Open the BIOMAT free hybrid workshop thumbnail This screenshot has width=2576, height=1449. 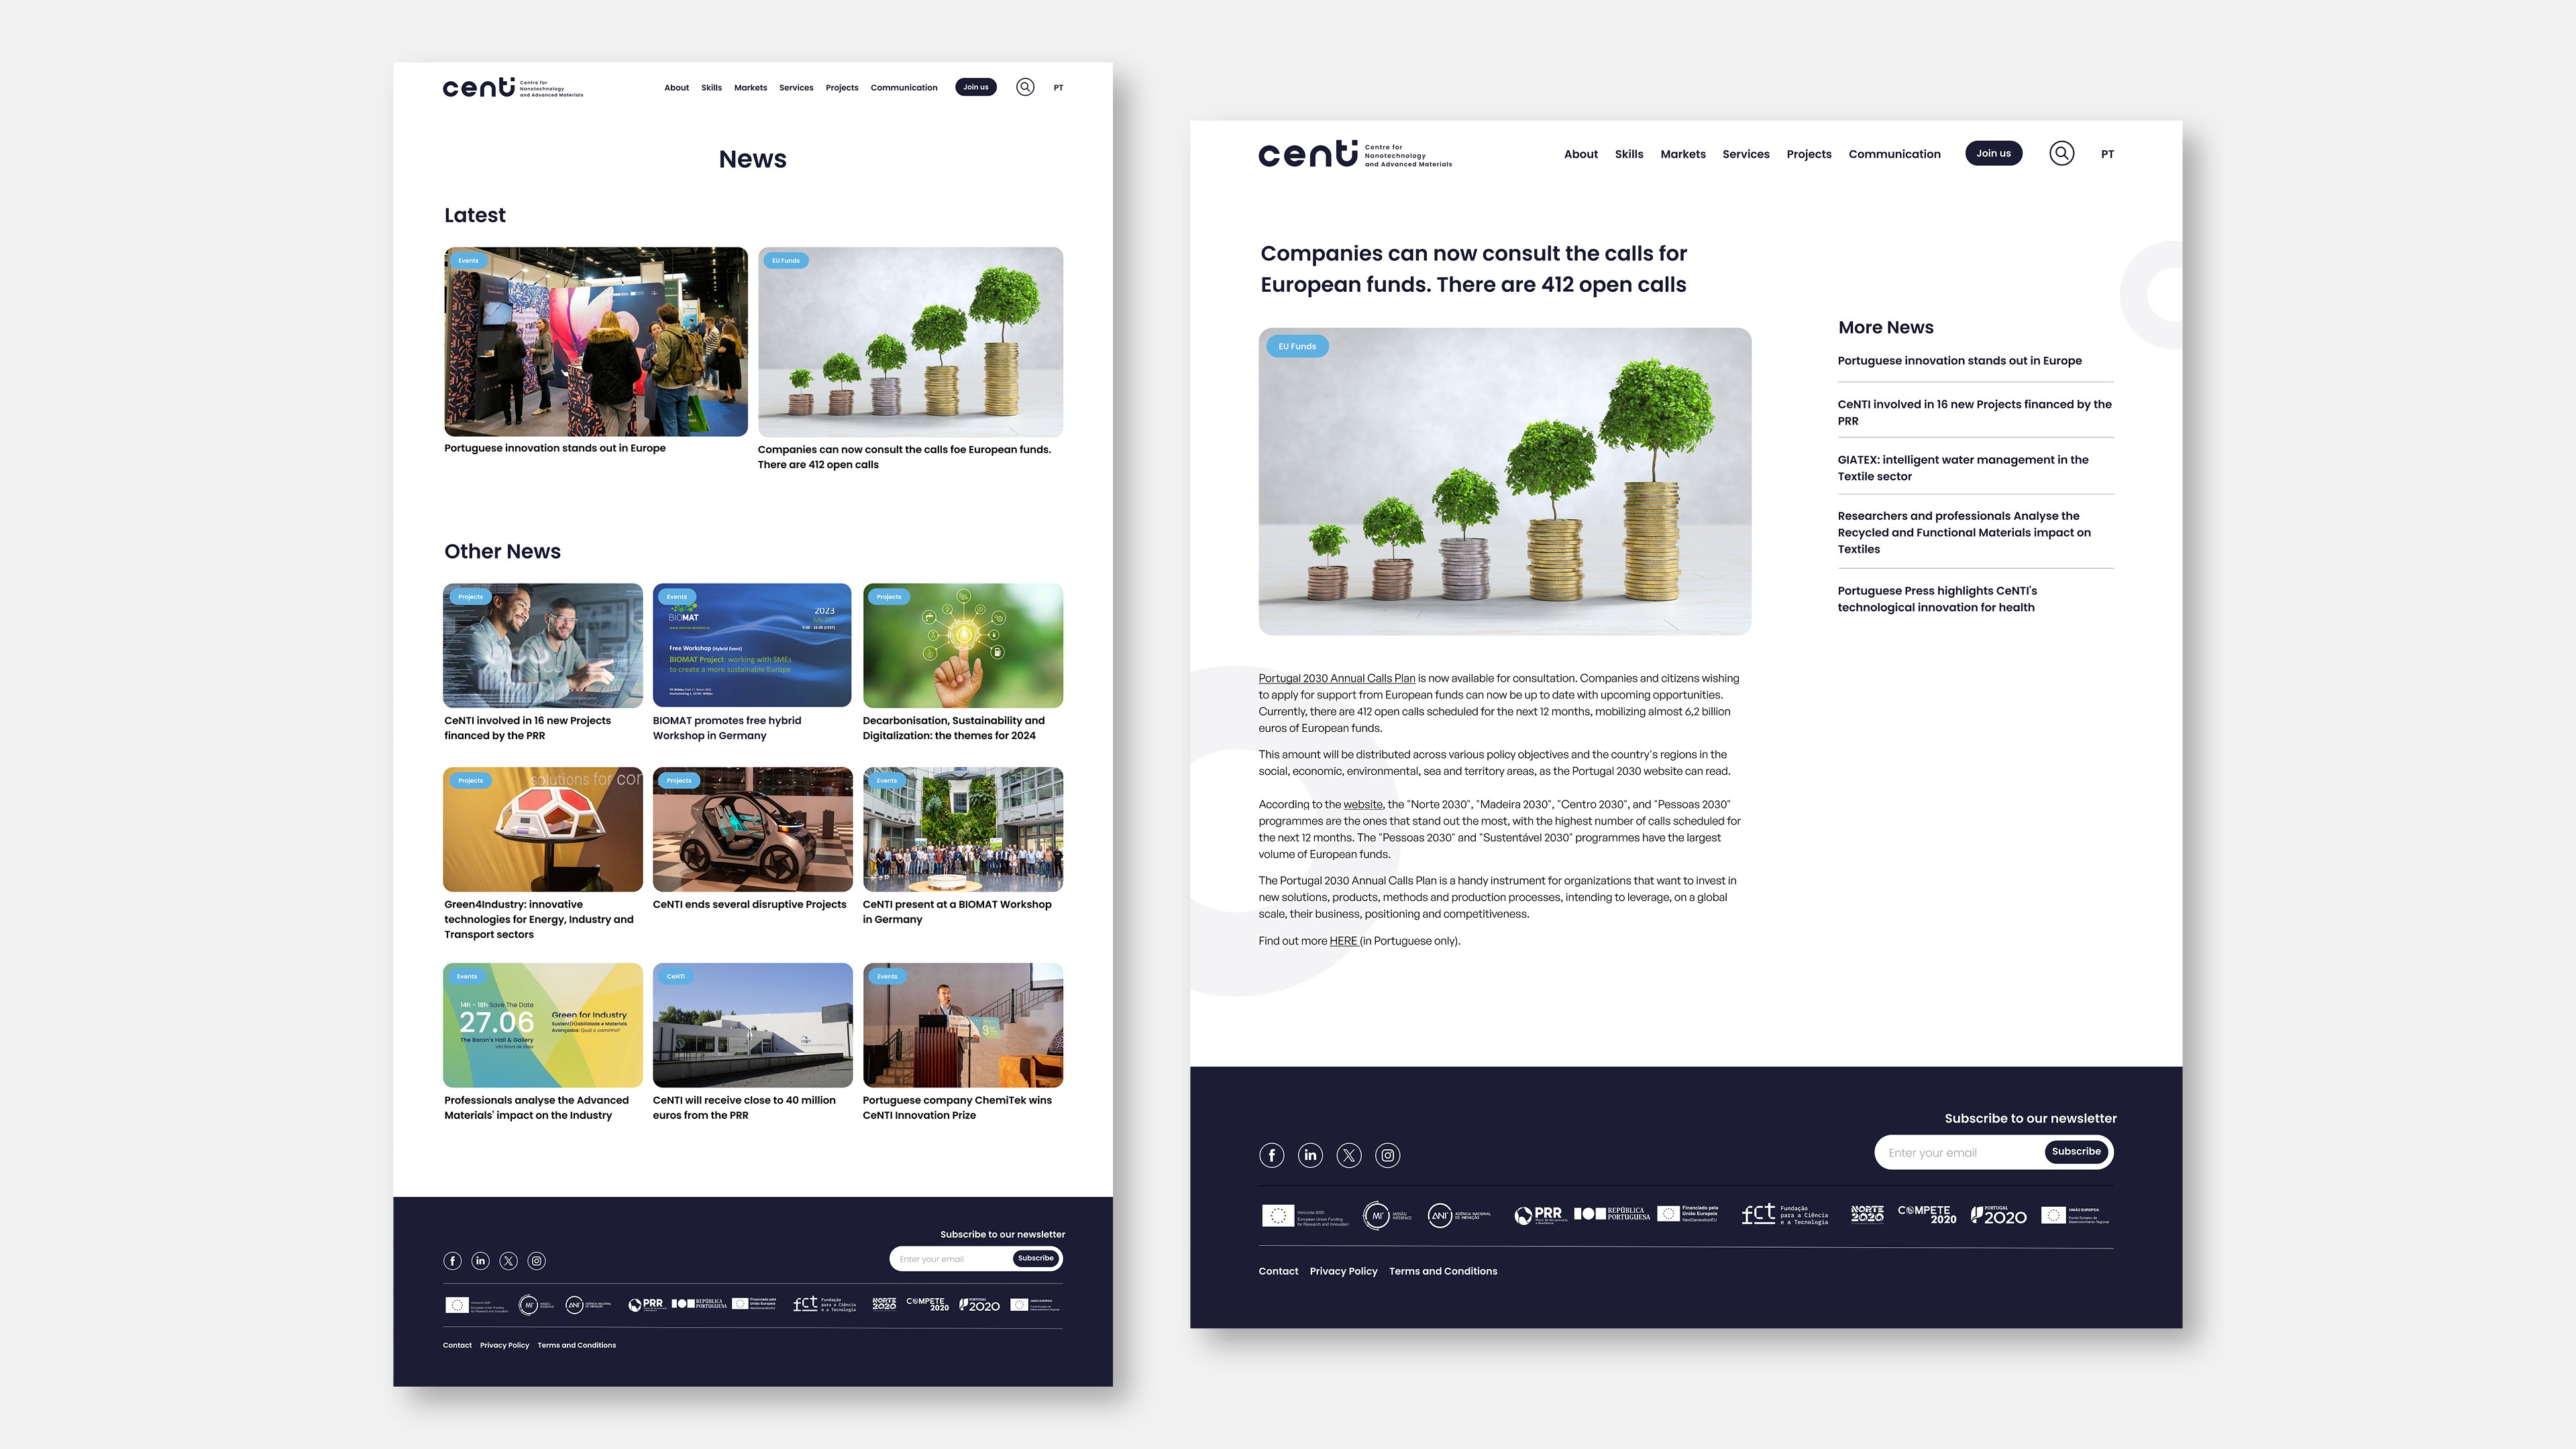[752, 645]
